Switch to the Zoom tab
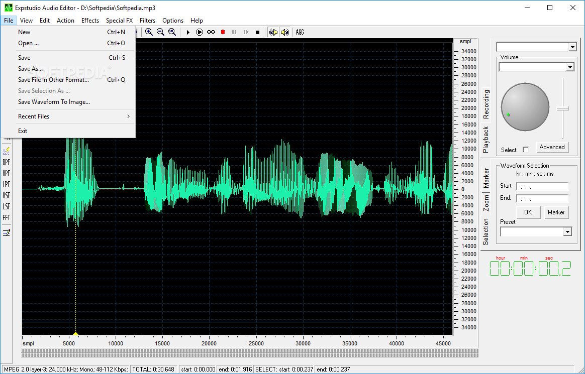The image size is (585, 374). [486, 203]
